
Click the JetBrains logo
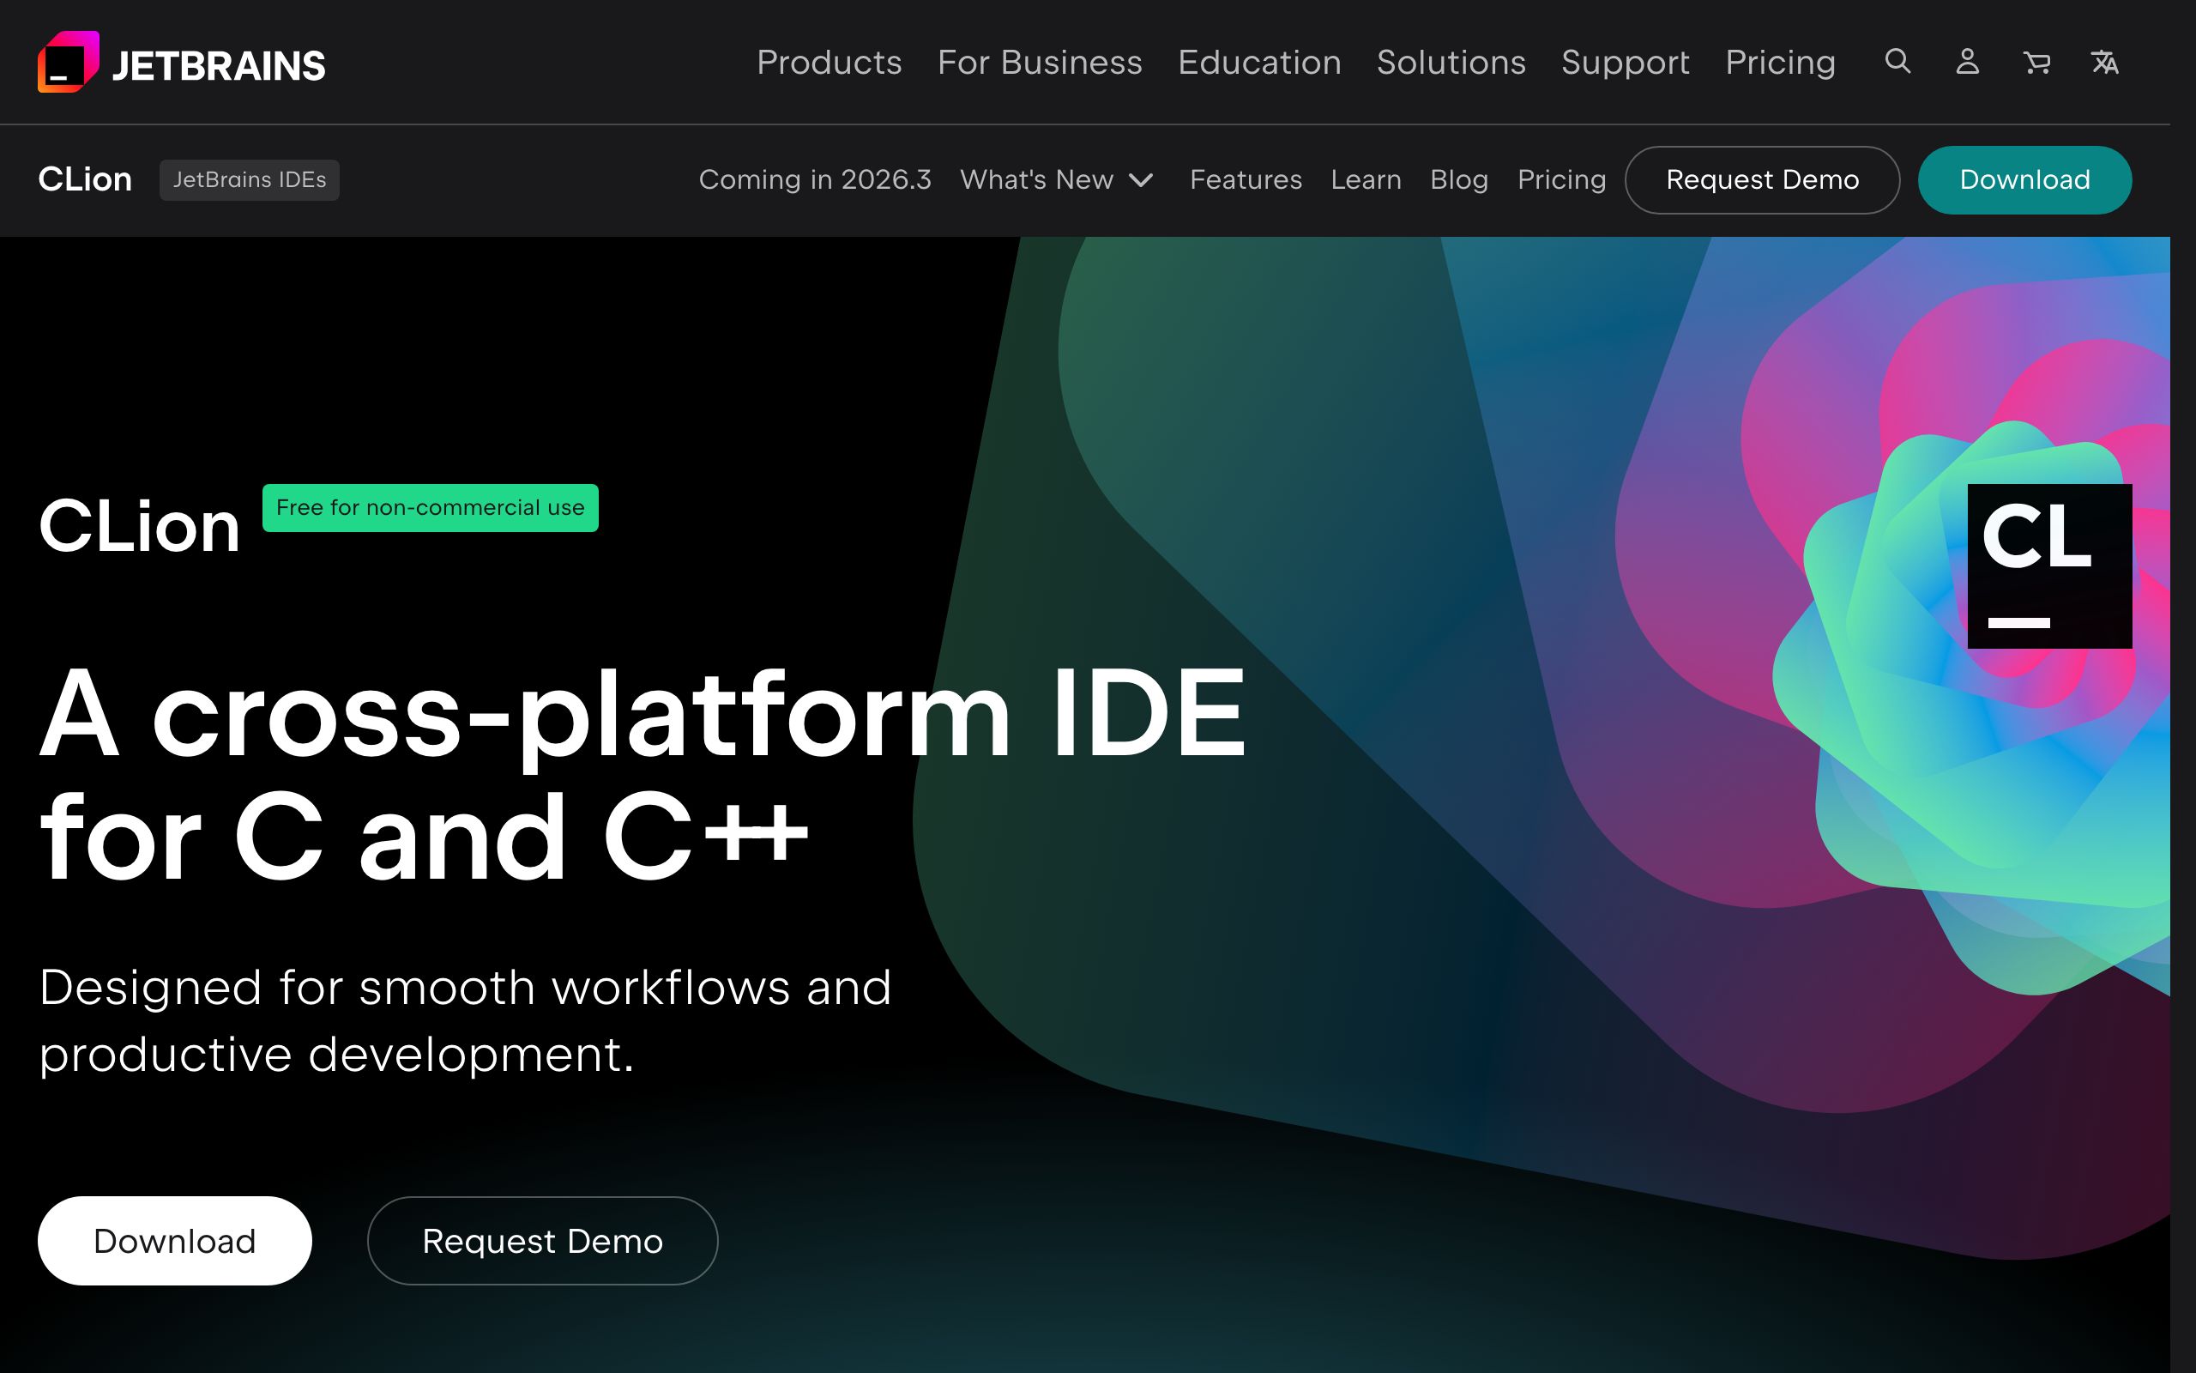coord(182,63)
